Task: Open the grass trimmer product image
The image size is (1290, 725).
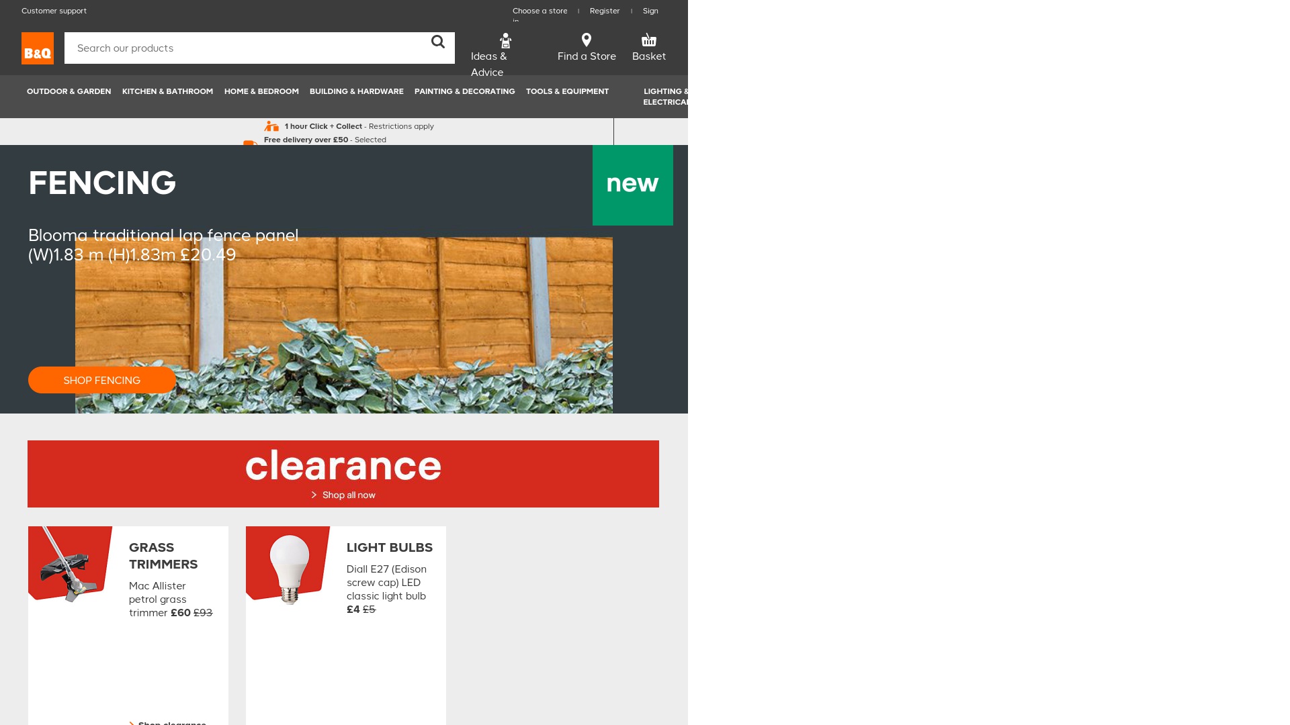Action: click(x=70, y=564)
